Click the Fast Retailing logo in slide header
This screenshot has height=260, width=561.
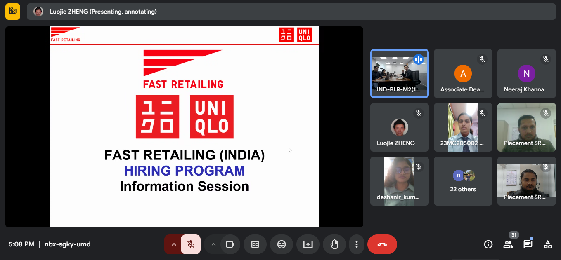pos(66,35)
